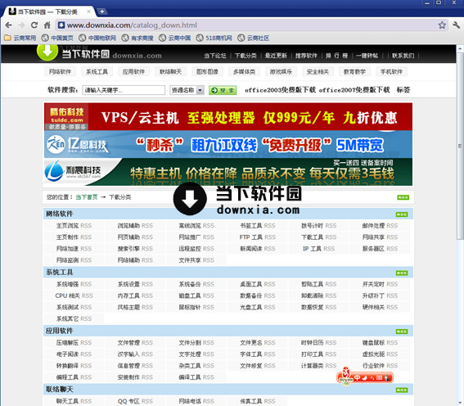This screenshot has width=464, height=406.
Task: Click the 标签 link beside search
Action: (x=403, y=90)
